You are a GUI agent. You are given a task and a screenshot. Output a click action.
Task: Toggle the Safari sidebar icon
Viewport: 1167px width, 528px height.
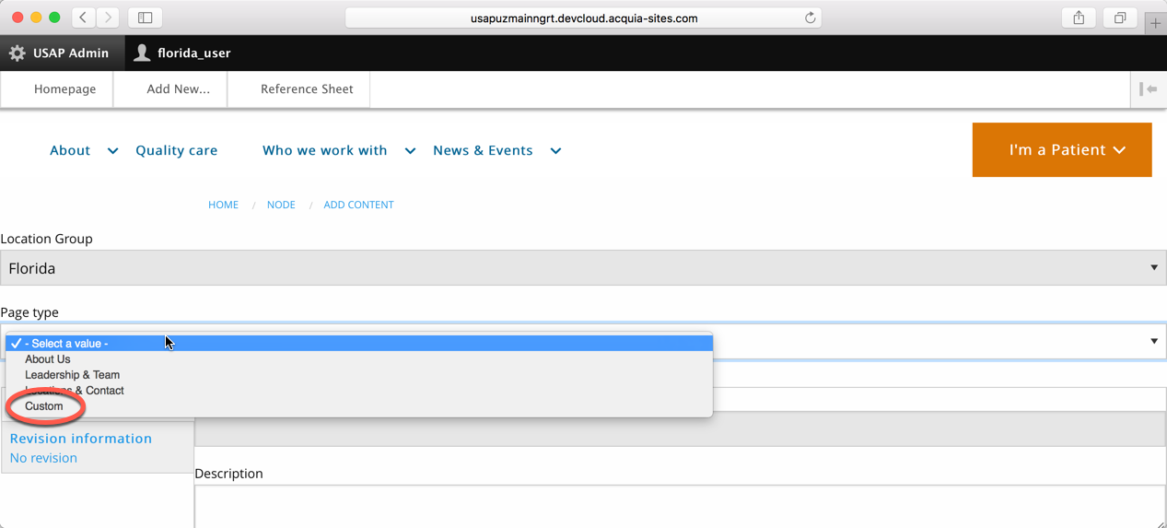(145, 18)
